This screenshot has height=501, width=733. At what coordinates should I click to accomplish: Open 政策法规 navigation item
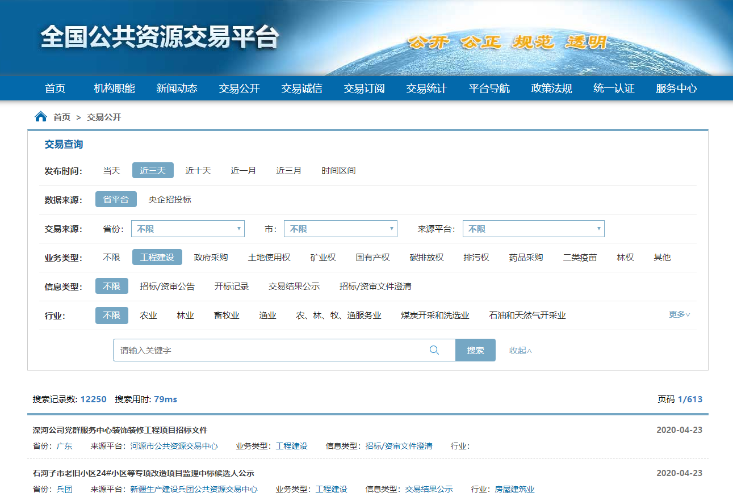[x=552, y=89]
